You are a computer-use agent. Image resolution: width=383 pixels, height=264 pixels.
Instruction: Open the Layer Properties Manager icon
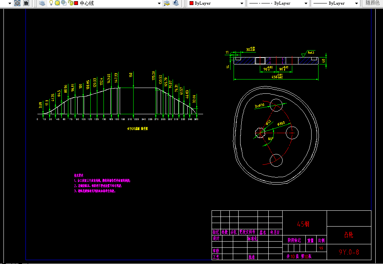coord(42,3)
